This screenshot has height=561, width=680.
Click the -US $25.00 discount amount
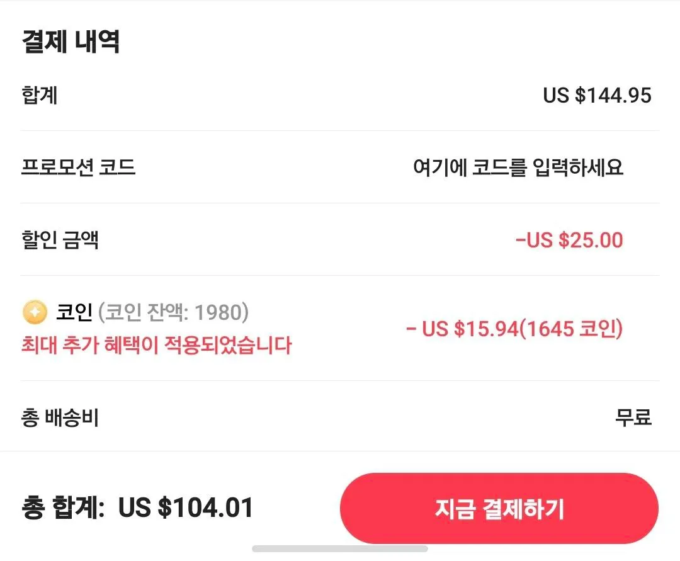click(x=569, y=240)
